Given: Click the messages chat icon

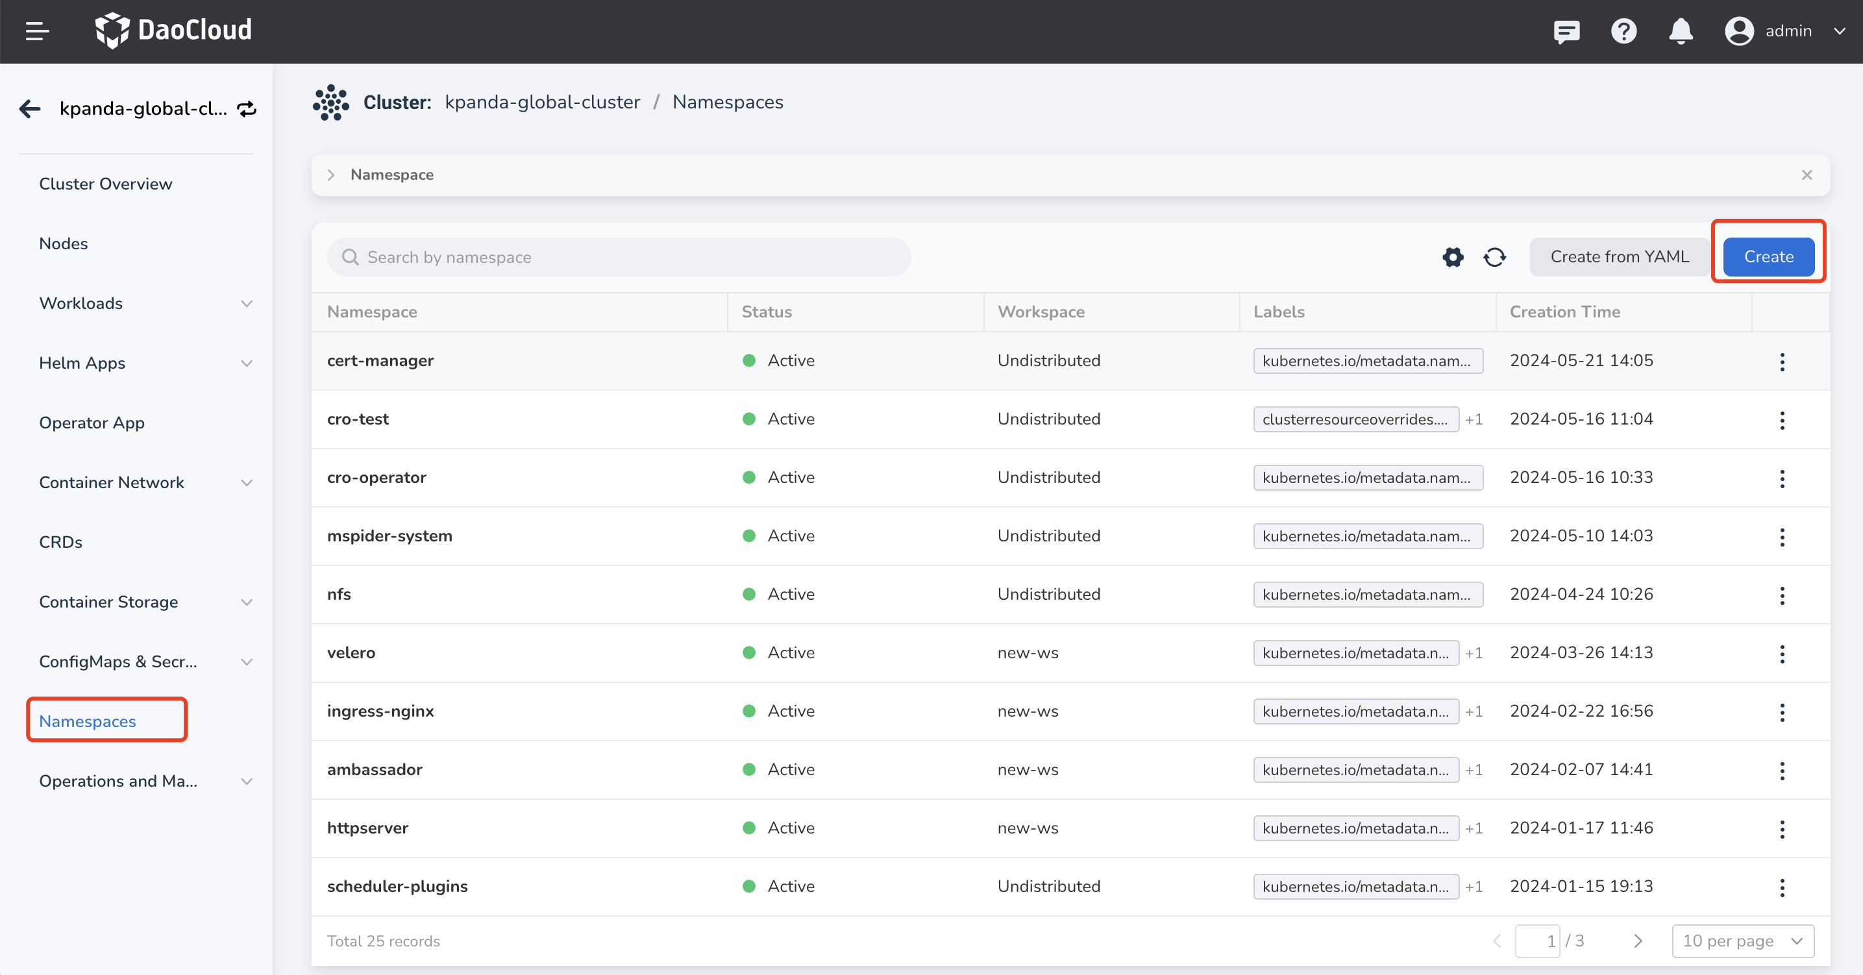Looking at the screenshot, I should 1566,31.
